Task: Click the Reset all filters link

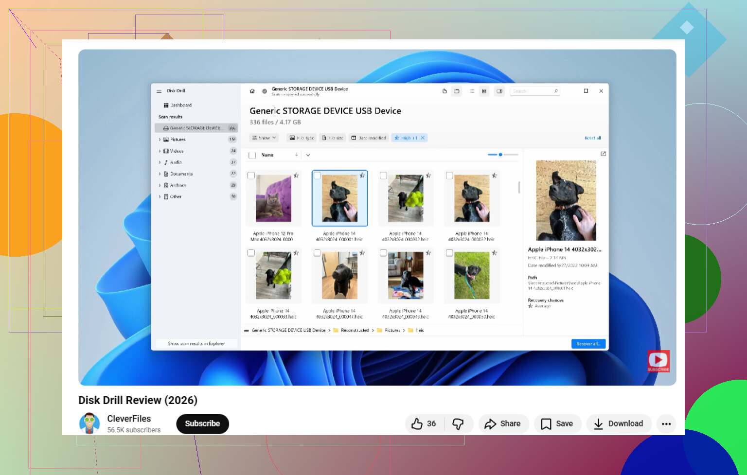Action: coord(593,138)
